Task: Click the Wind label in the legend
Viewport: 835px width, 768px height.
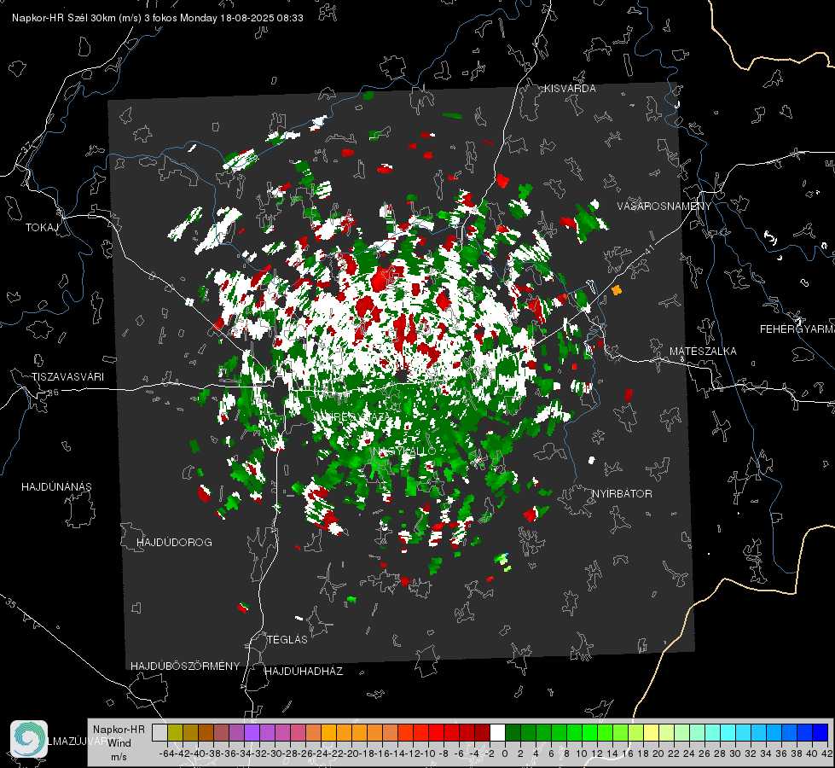Action: pos(119,743)
